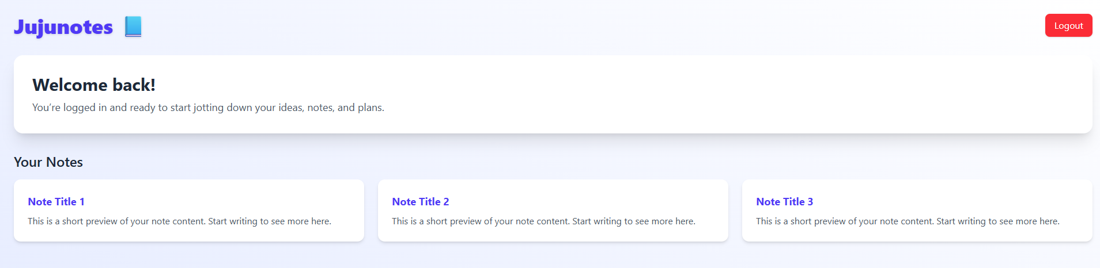Click the preview text under Note Title 1
Image resolution: width=1100 pixels, height=268 pixels.
pos(179,221)
